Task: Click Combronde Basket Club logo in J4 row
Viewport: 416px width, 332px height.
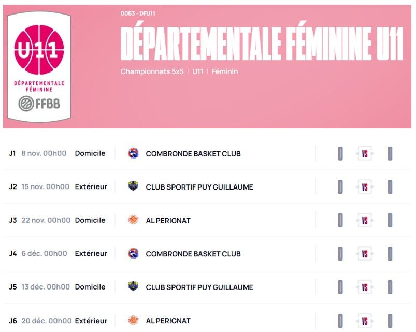Action: [133, 253]
